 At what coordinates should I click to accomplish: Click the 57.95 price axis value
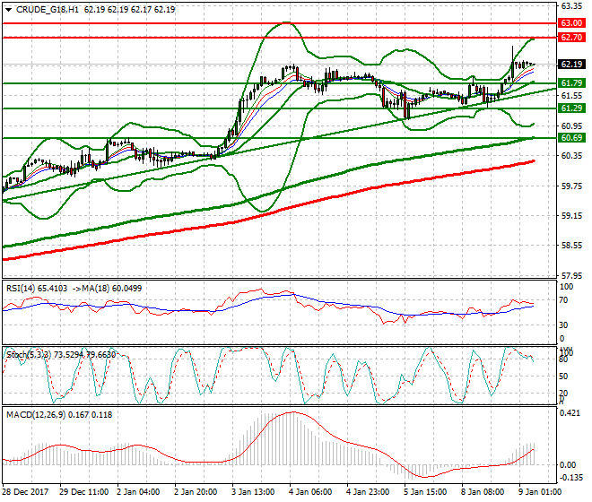(571, 275)
